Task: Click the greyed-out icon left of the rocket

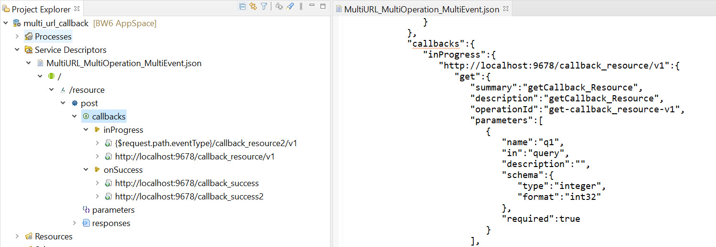Action: click(279, 7)
